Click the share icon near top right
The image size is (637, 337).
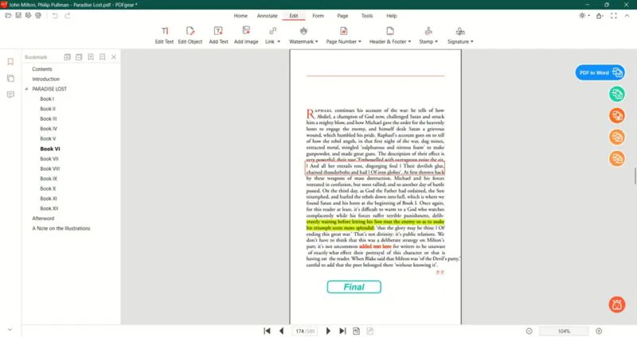pyautogui.click(x=600, y=16)
